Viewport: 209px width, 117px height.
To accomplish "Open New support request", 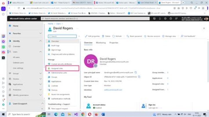I will click(x=60, y=109).
